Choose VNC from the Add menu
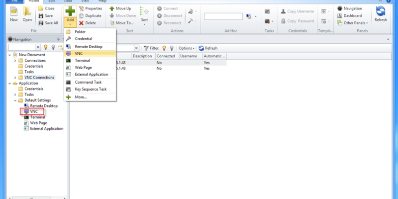The image size is (398, 199). coord(79,53)
